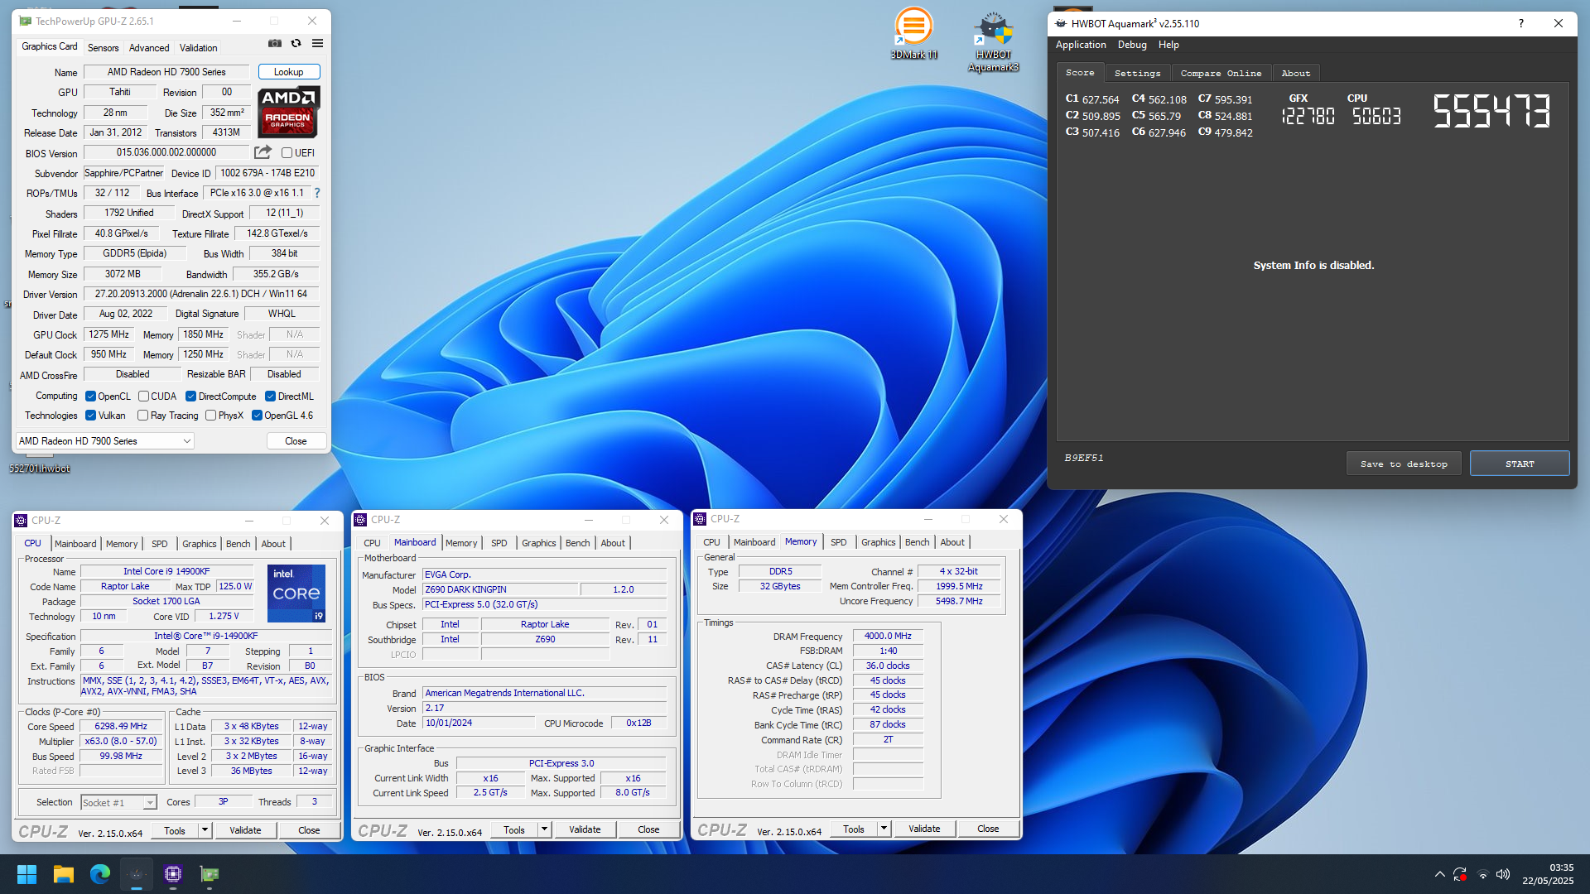
Task: Click the BIOS export share icon
Action: tap(263, 152)
